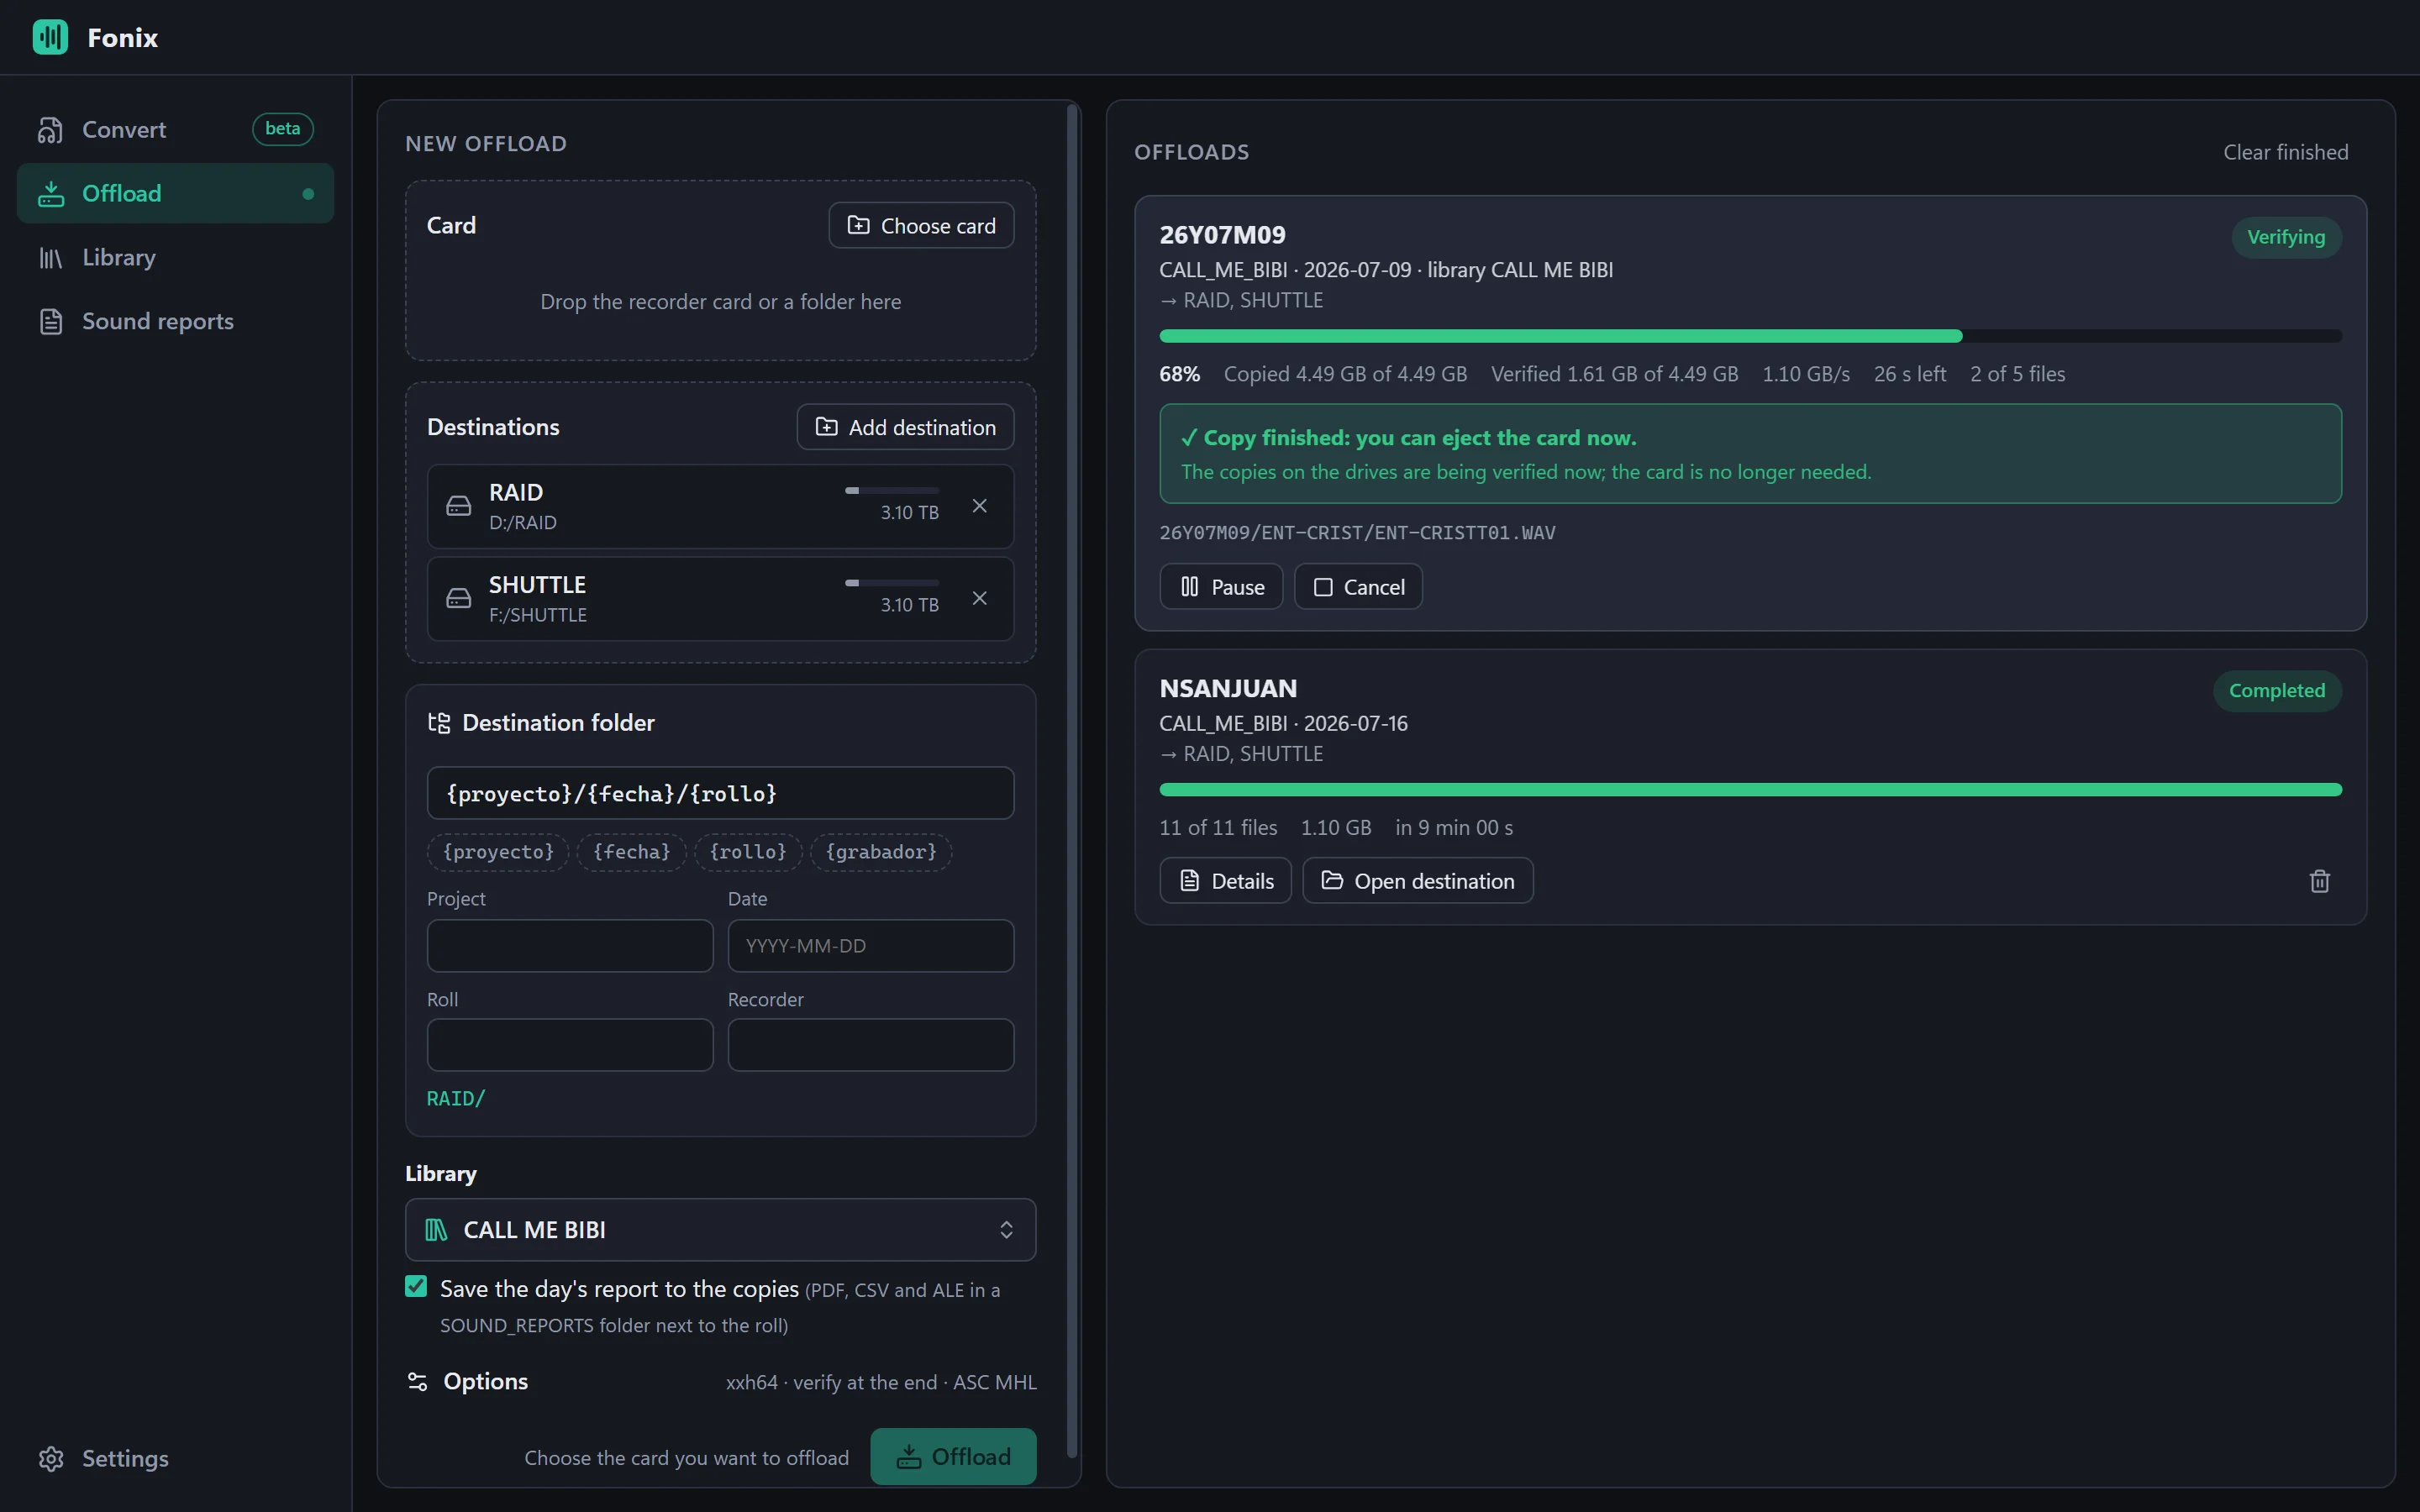
Task: Click the RAID/ path preview text
Action: pos(456,1099)
